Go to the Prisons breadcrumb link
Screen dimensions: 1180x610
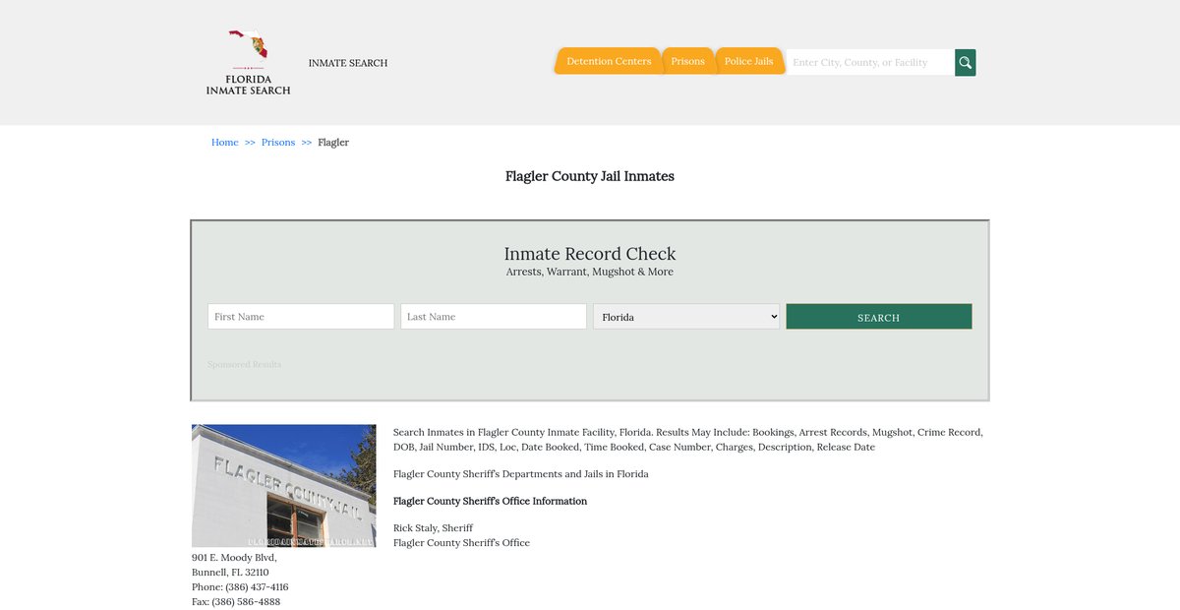click(278, 143)
